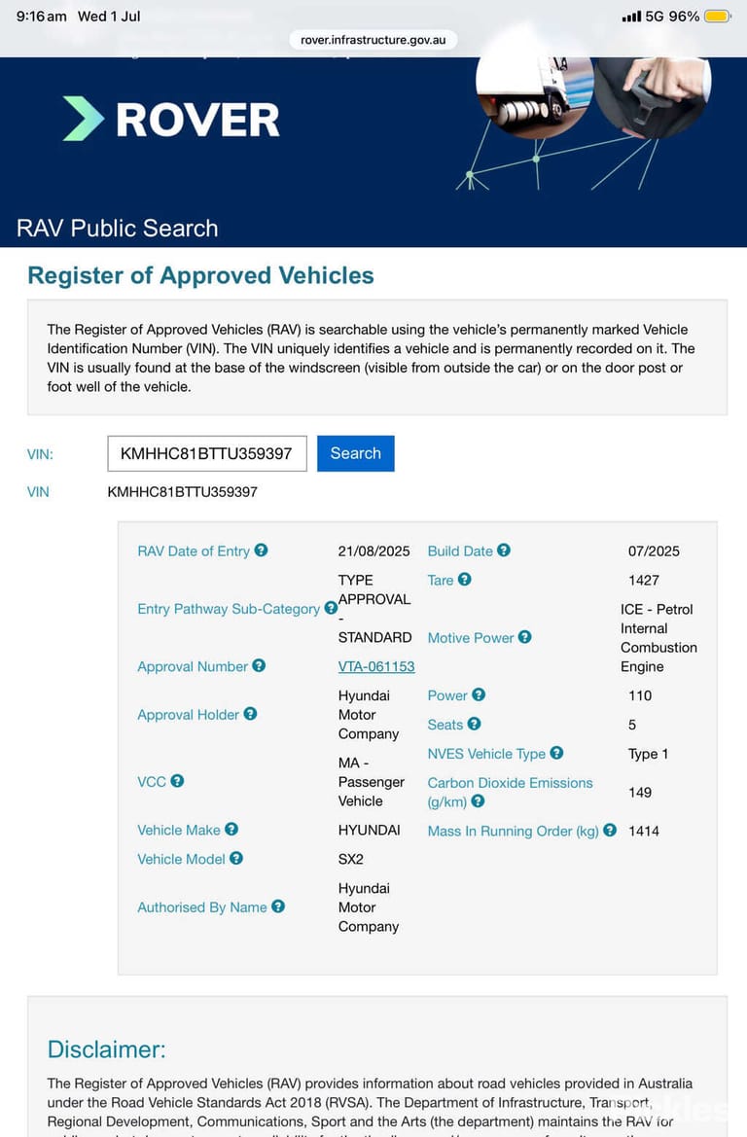Click the NVES Vehicle Type label

coord(486,754)
